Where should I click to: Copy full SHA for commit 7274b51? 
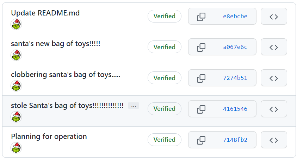201,78
